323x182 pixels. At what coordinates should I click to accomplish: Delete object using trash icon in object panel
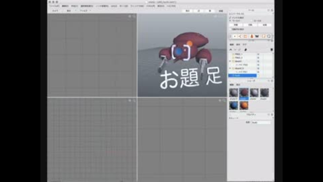pyautogui.click(x=272, y=50)
